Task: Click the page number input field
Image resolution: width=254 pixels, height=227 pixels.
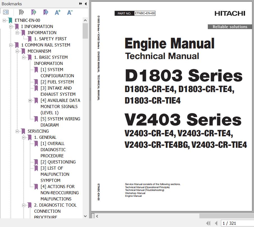Action: tap(237, 223)
